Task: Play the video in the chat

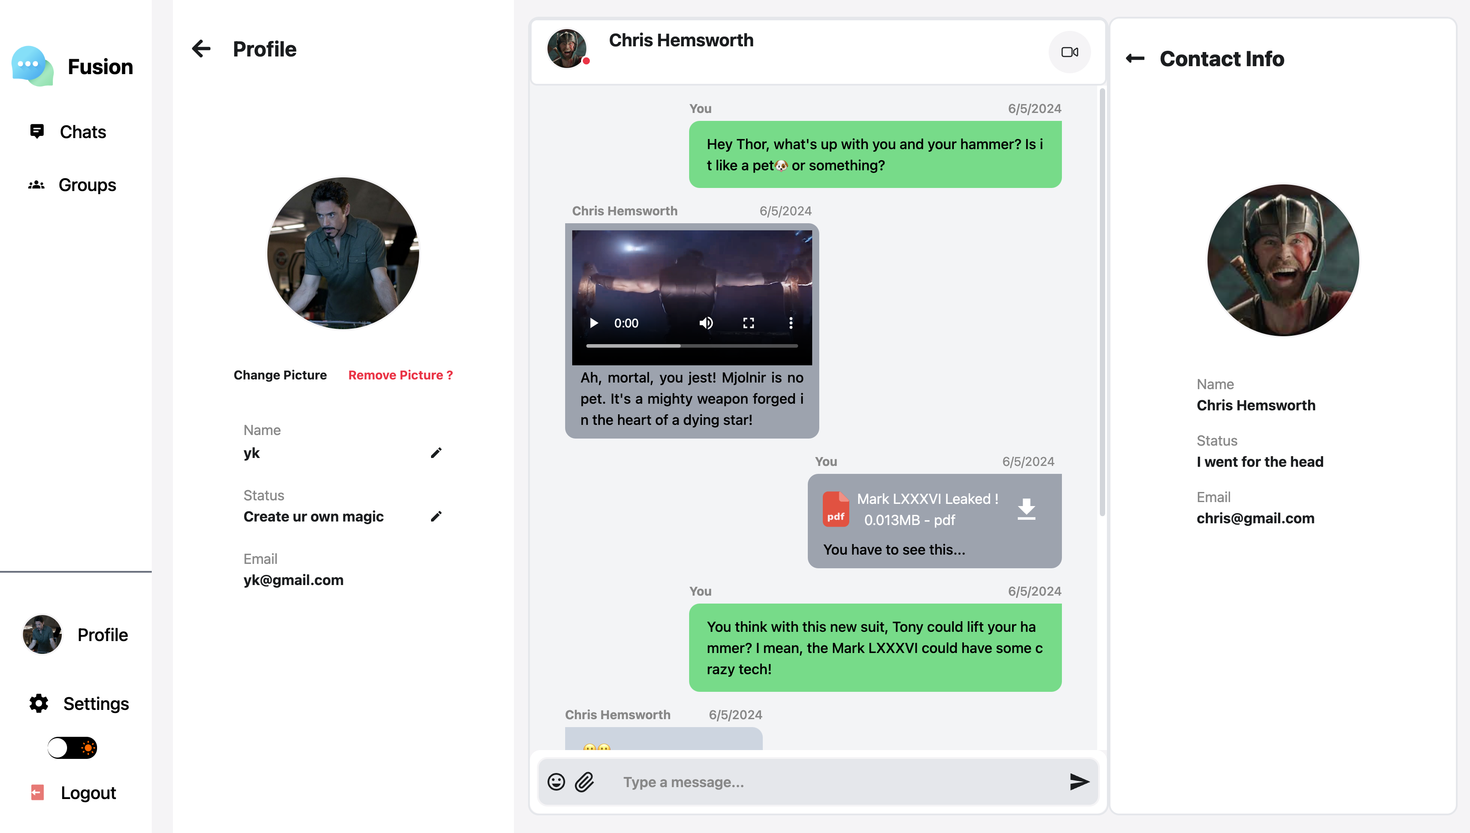Action: coord(594,323)
